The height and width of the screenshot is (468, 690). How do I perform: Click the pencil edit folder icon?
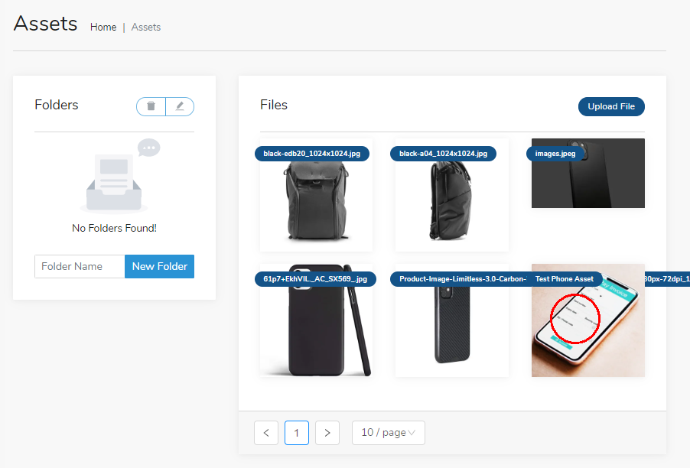(x=180, y=106)
